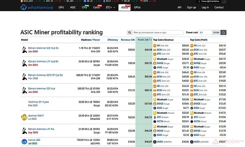The height and width of the screenshot is (147, 245).
Task: Open the GPU menu item
Action: tap(61, 7)
